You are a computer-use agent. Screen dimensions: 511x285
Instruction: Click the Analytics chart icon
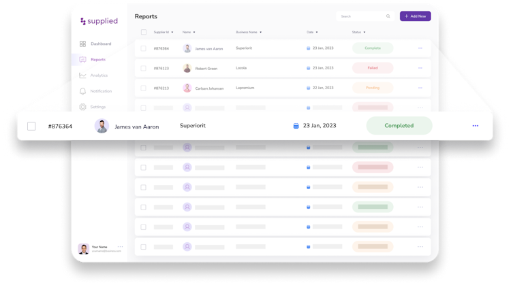pyautogui.click(x=82, y=76)
